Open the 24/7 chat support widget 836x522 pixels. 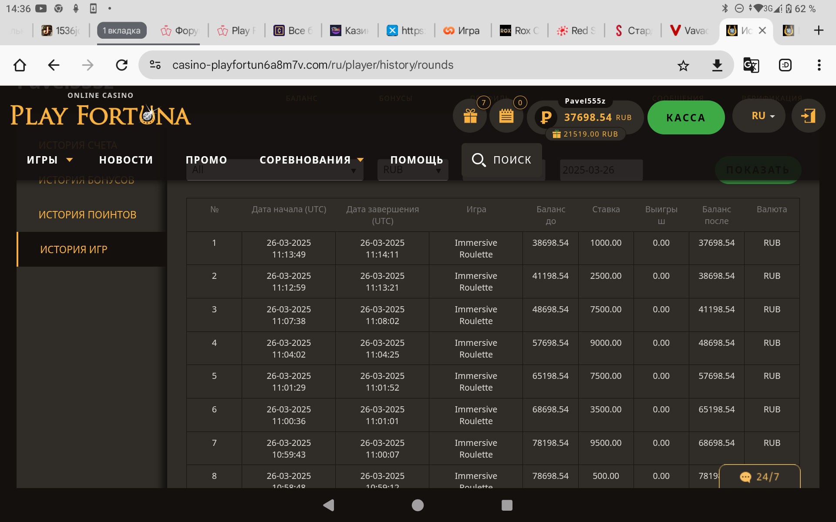(759, 477)
